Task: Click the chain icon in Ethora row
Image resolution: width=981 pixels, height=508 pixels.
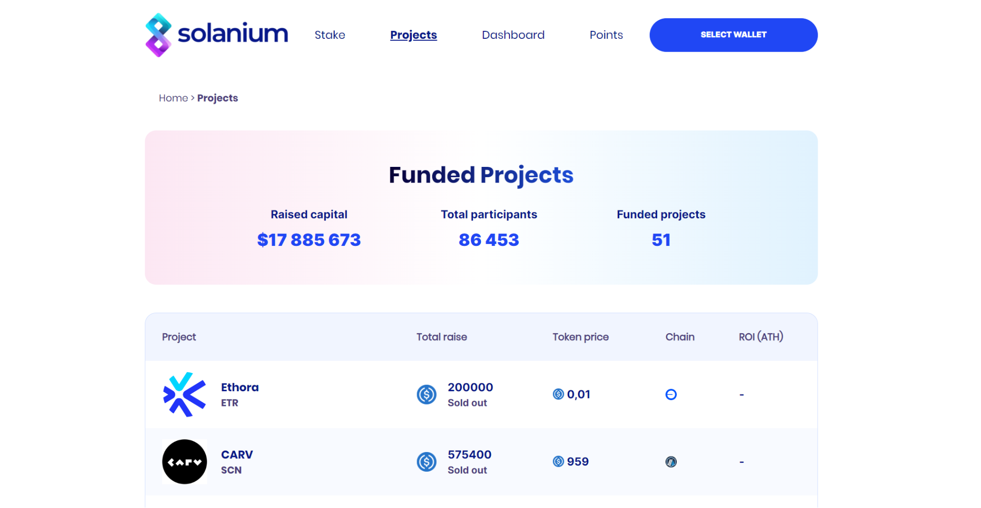Action: point(671,394)
